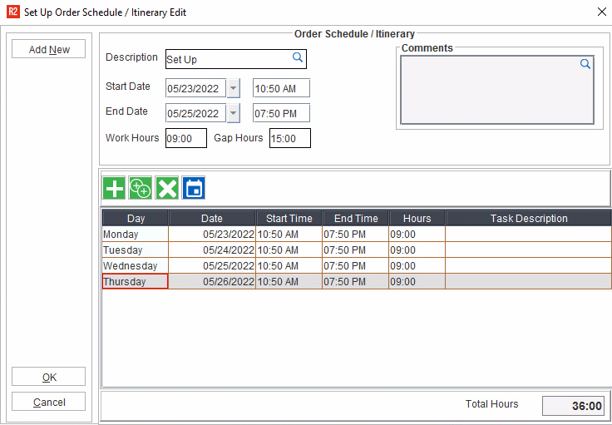Click into the Work Hours field
The height and width of the screenshot is (425, 612).
click(x=185, y=139)
